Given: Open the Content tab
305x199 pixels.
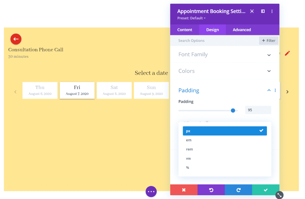Looking at the screenshot, I should coord(185,30).
